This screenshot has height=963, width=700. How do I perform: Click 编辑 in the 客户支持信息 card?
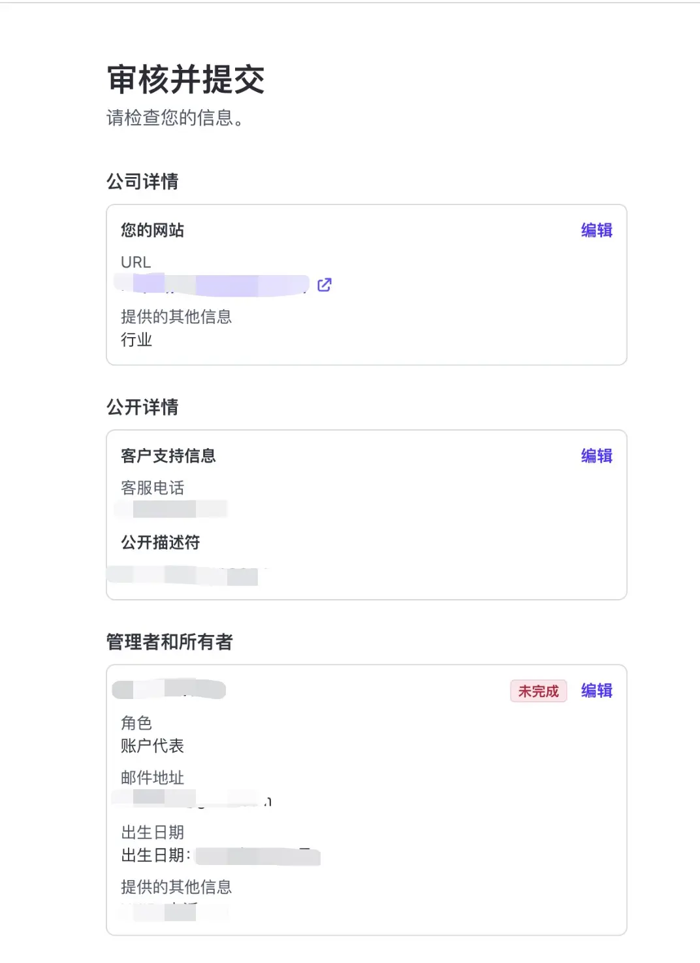click(596, 456)
